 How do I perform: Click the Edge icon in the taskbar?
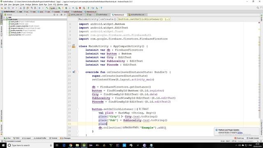64,145
